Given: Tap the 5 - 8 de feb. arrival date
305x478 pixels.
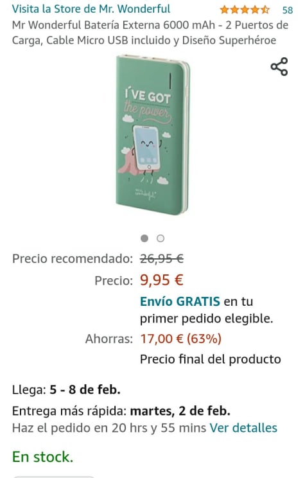Looking at the screenshot, I should 85,389.
